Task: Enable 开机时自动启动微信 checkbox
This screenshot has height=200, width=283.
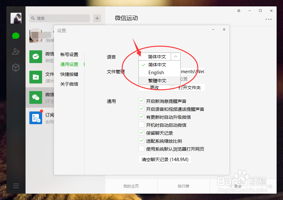Action: pyautogui.click(x=141, y=125)
